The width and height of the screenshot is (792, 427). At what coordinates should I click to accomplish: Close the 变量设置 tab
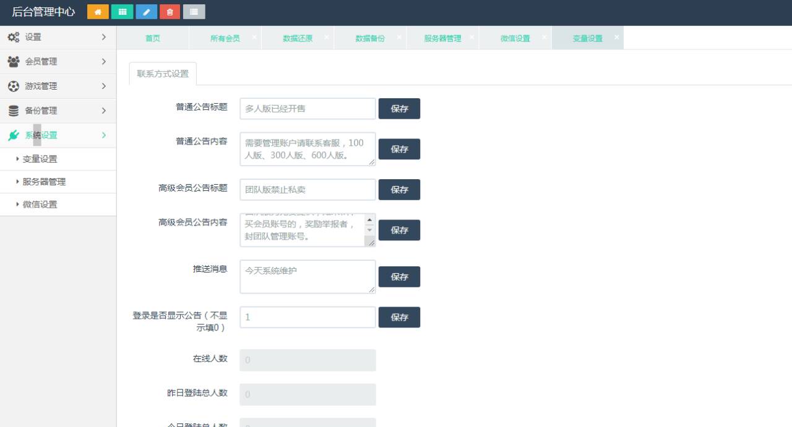point(616,37)
